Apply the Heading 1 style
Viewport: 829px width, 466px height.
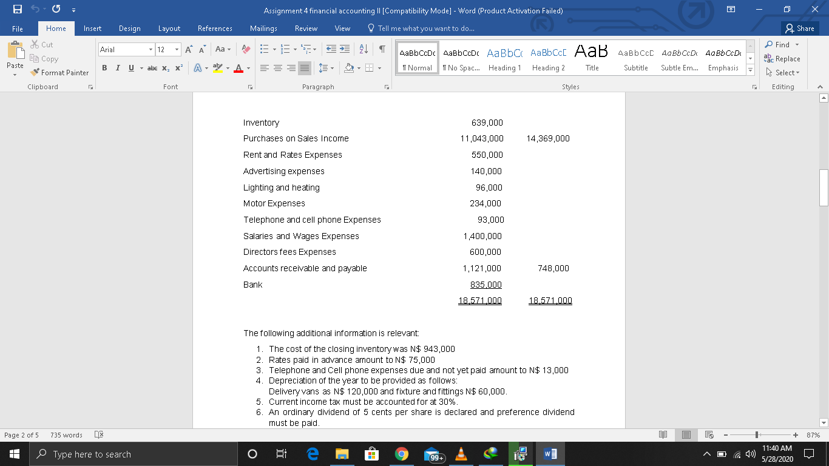[x=504, y=58]
